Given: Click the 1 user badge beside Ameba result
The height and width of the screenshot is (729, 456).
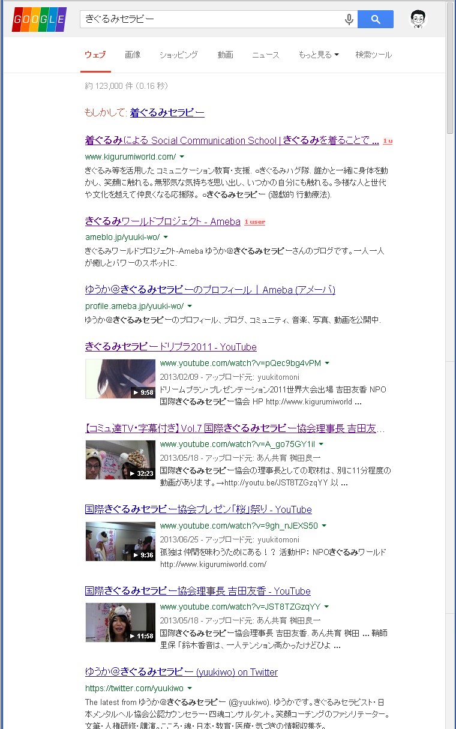Looking at the screenshot, I should click(x=254, y=222).
